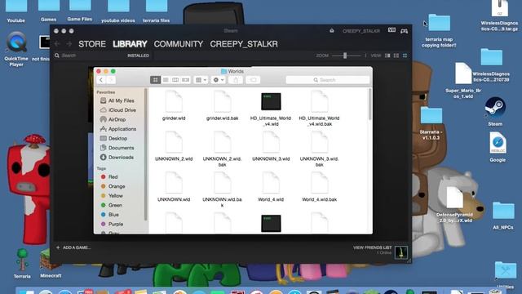Viewport: 522px width, 294px height.
Task: Click the INSTALLED filter in Steam
Action: click(138, 56)
